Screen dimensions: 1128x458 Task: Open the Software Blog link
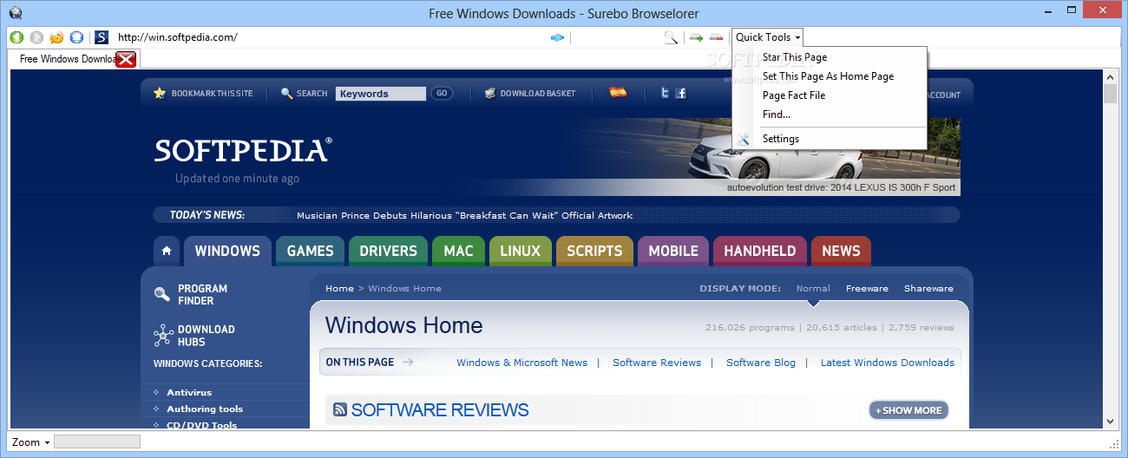(x=761, y=363)
